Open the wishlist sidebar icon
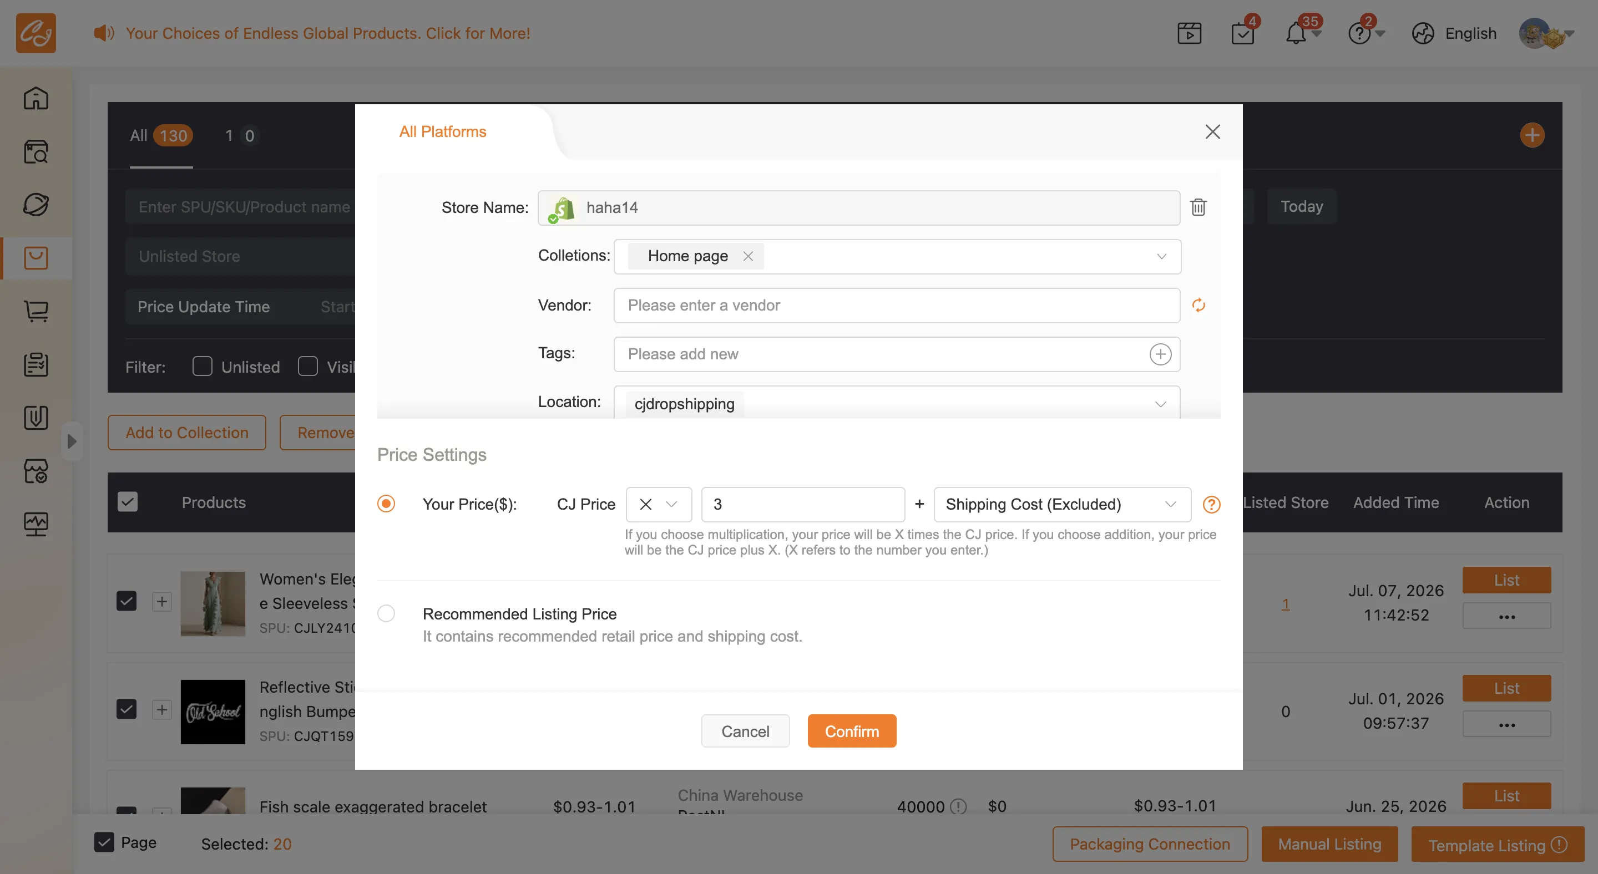This screenshot has height=874, width=1598. [x=36, y=418]
